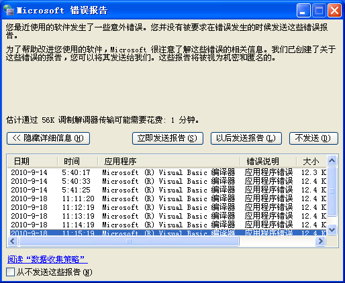Click the list's scroll down arrow
345x283 pixels.
click(332, 229)
